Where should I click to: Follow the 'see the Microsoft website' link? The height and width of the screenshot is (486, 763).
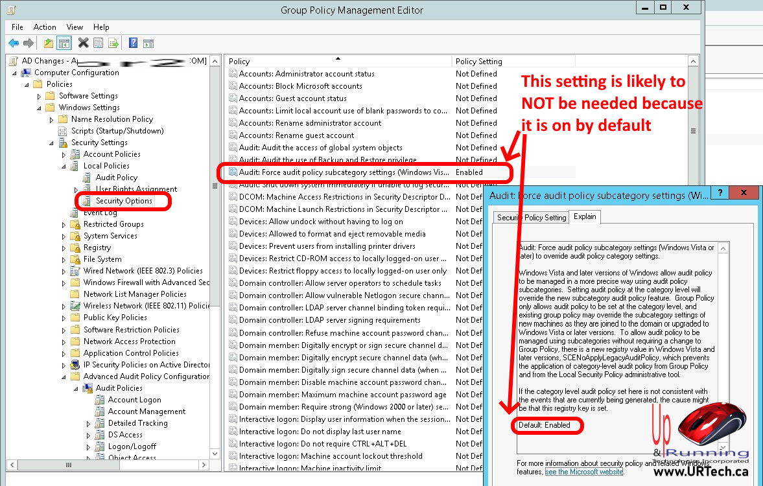[584, 472]
